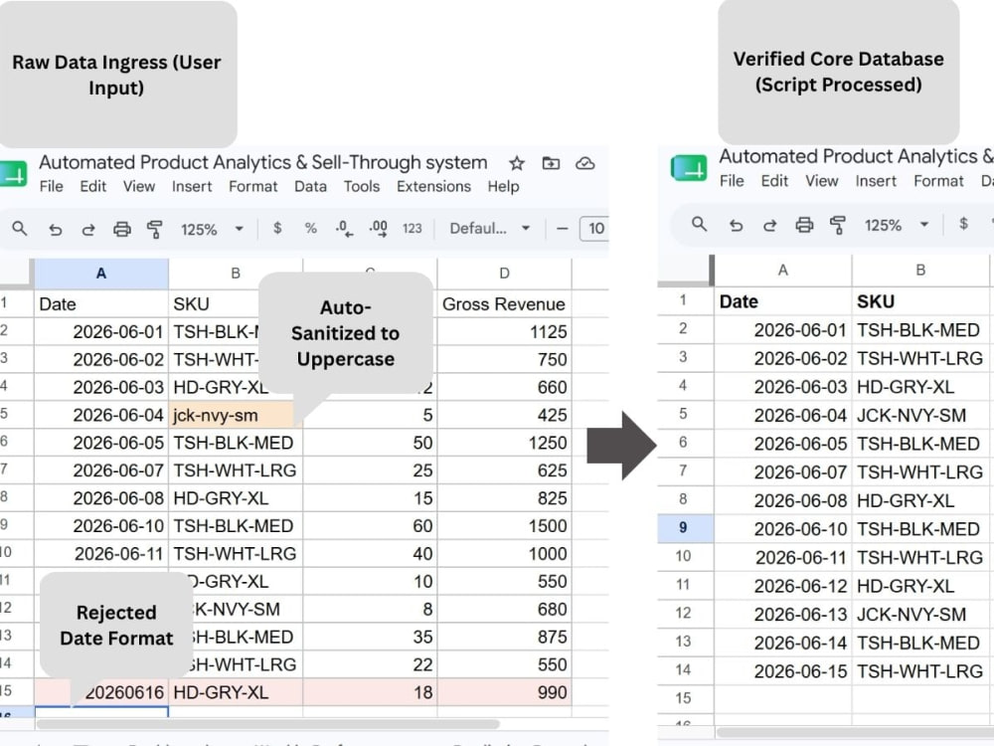
Task: Click the document title in left window
Action: [263, 162]
